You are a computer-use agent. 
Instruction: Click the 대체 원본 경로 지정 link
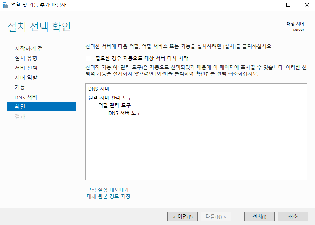(x=108, y=196)
